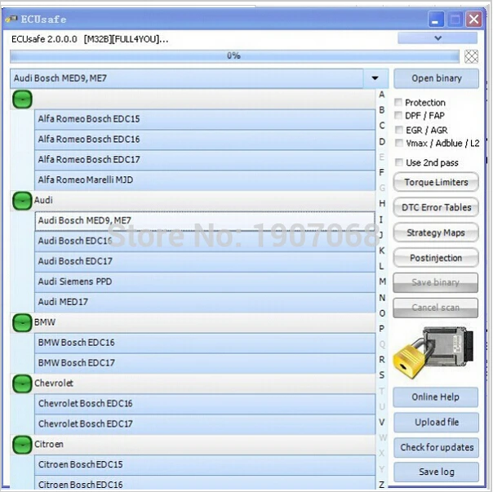Jump to letter R in index

tap(382, 359)
